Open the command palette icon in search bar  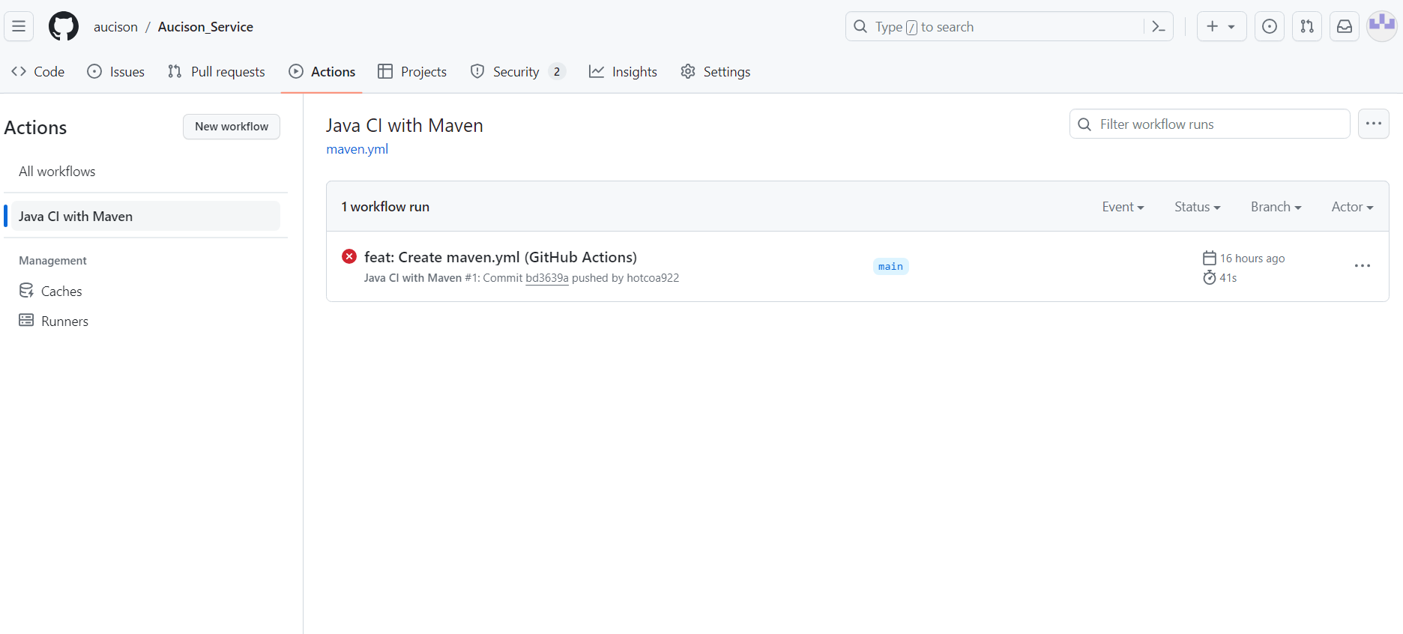1159,27
